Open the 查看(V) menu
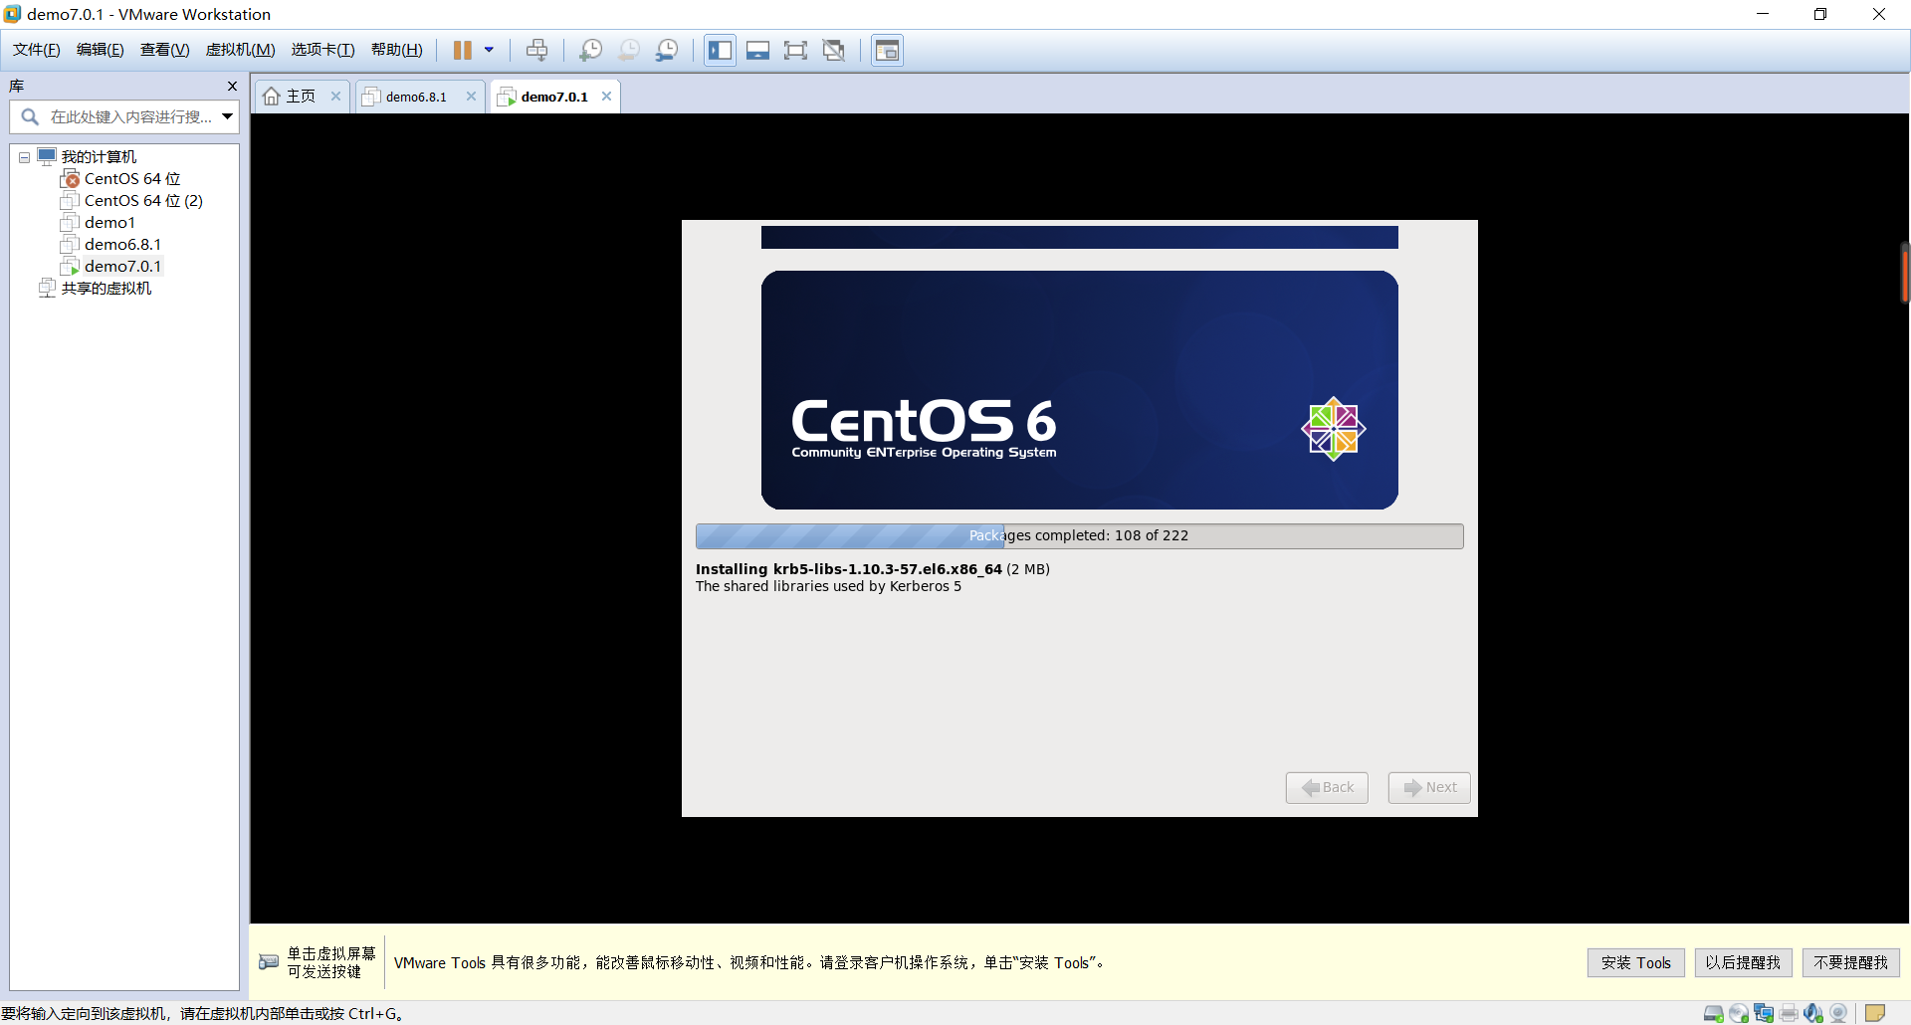Image resolution: width=1911 pixels, height=1025 pixels. (x=165, y=50)
